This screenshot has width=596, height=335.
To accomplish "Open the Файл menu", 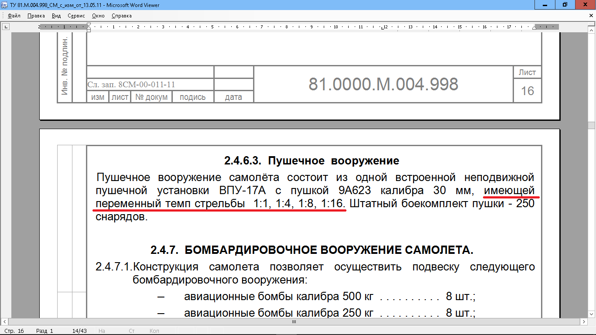I will point(14,16).
